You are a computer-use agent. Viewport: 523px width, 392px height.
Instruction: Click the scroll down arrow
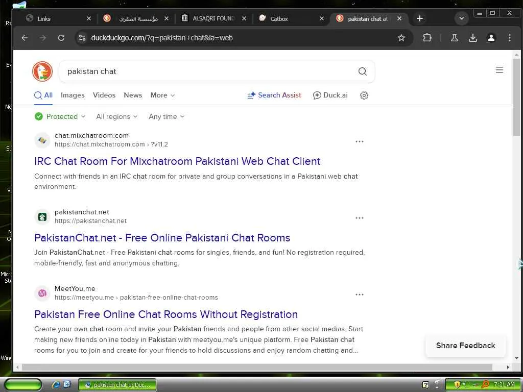click(x=516, y=358)
